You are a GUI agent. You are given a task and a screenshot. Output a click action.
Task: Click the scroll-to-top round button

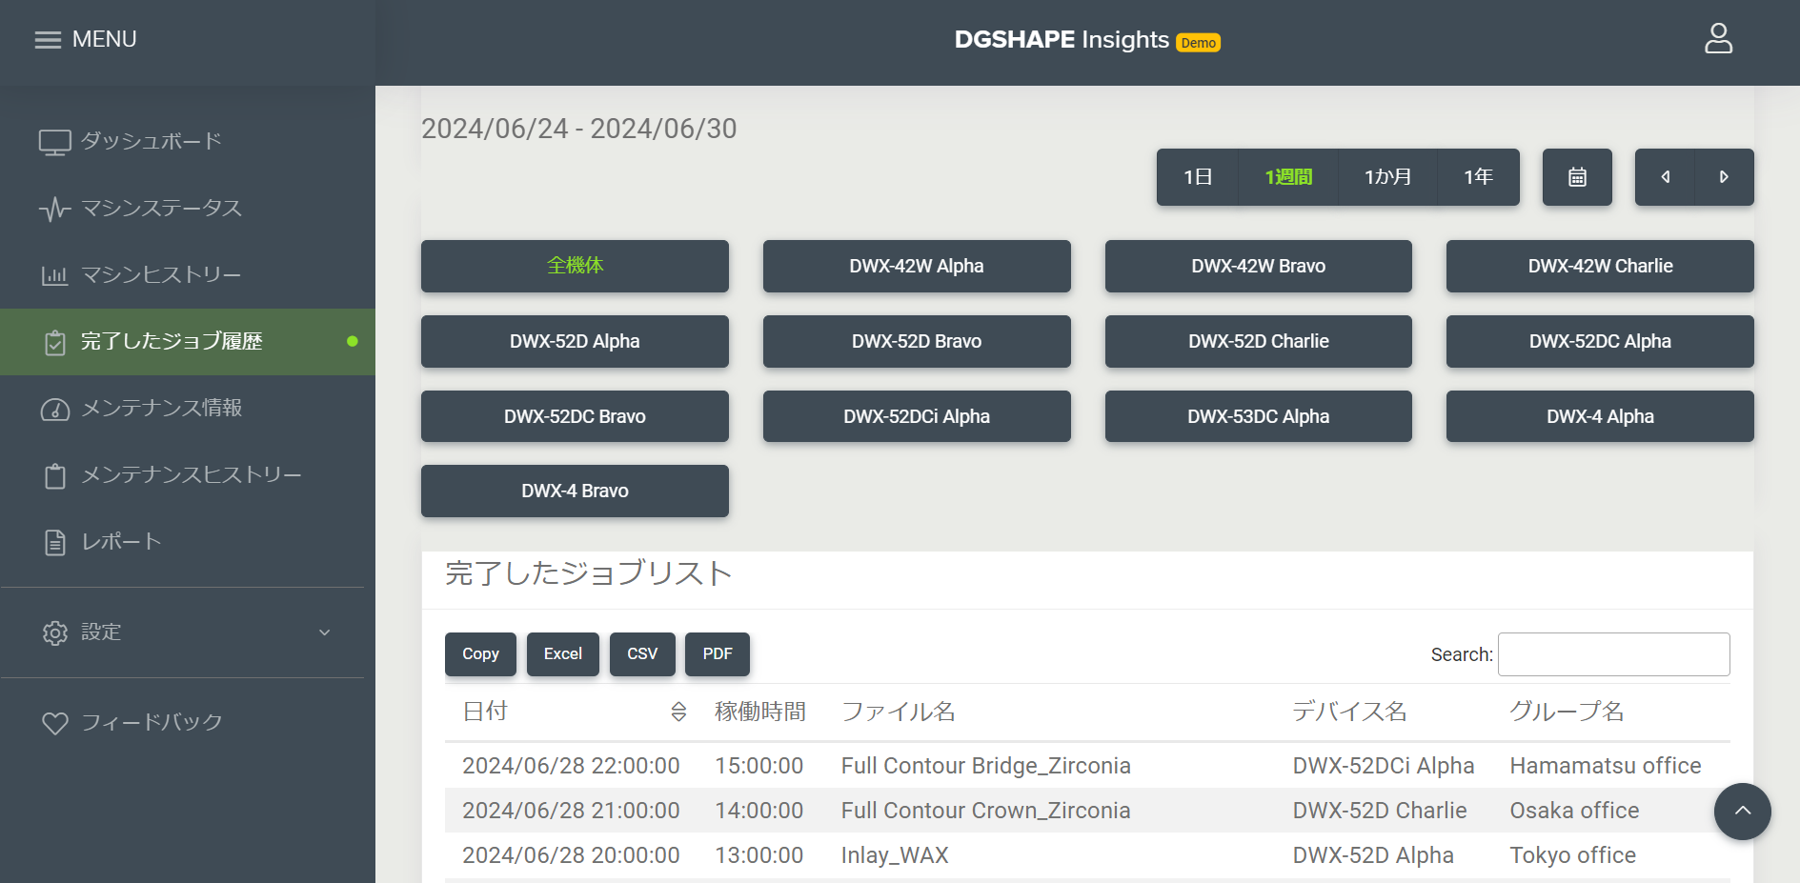pyautogui.click(x=1742, y=812)
